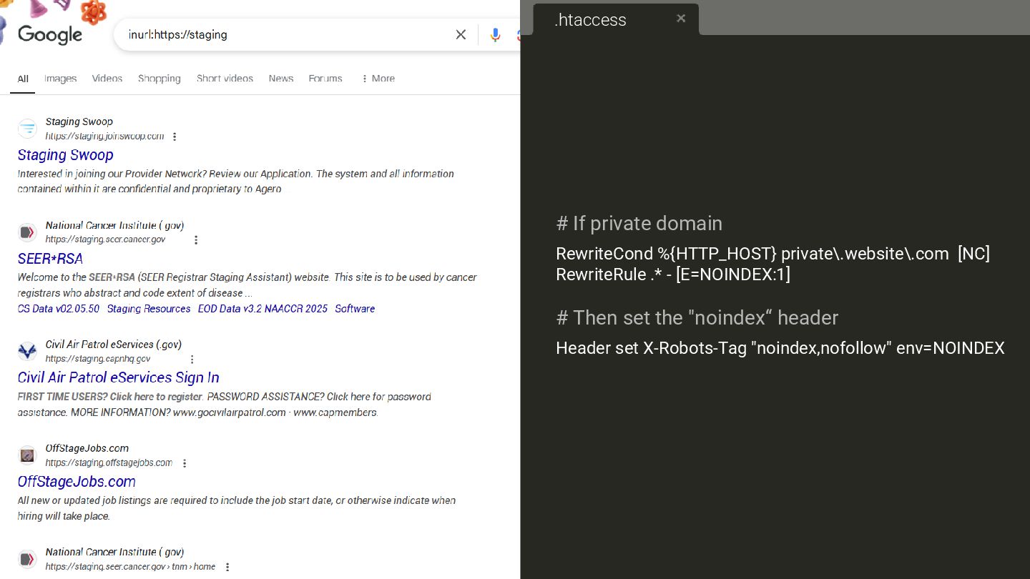Click the OffStageJobs.com favicon
This screenshot has width=1030, height=579.
pyautogui.click(x=27, y=455)
